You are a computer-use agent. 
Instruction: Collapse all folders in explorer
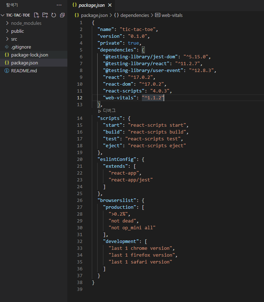pos(62,15)
